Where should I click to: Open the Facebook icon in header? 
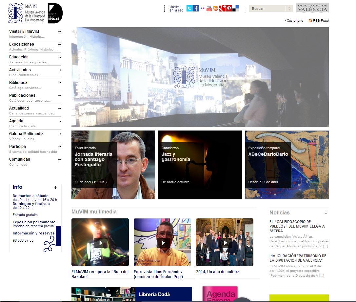pos(196,9)
